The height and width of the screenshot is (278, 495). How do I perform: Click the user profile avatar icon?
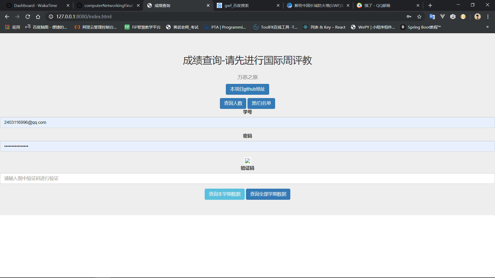pos(477,17)
